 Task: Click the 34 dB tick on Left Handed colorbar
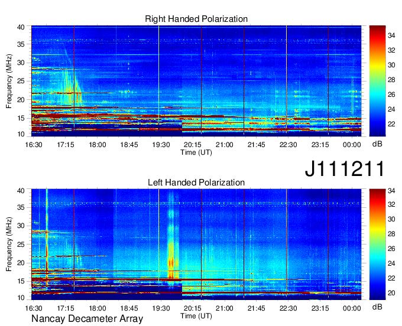391,191
